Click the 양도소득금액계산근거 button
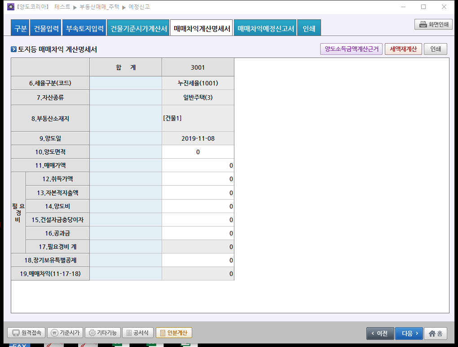The image size is (458, 347). click(352, 49)
